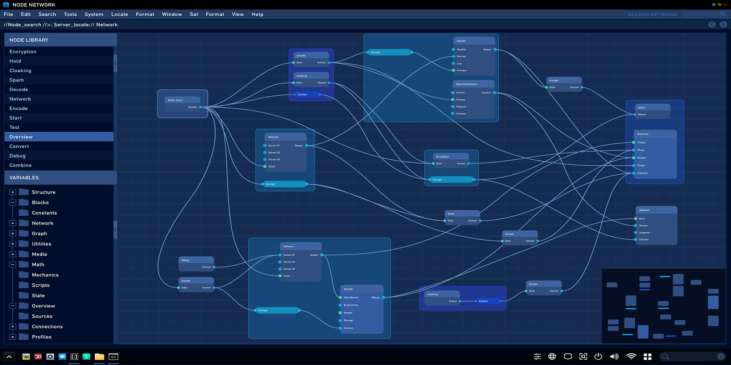Open the Tools menu

(x=70, y=14)
